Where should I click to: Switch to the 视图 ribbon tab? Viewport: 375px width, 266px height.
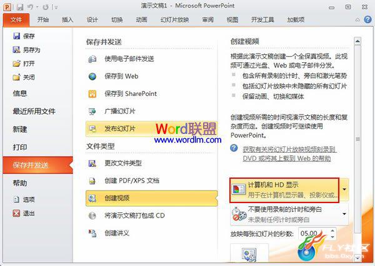[x=232, y=19]
